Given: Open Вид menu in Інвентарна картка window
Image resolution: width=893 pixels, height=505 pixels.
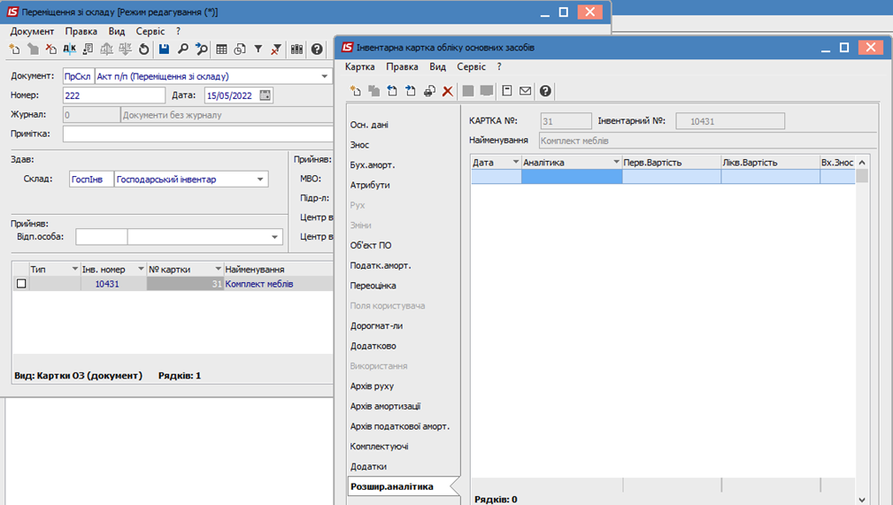Looking at the screenshot, I should click(437, 66).
